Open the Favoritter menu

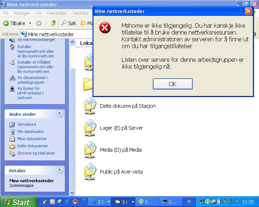pyautogui.click(x=57, y=13)
